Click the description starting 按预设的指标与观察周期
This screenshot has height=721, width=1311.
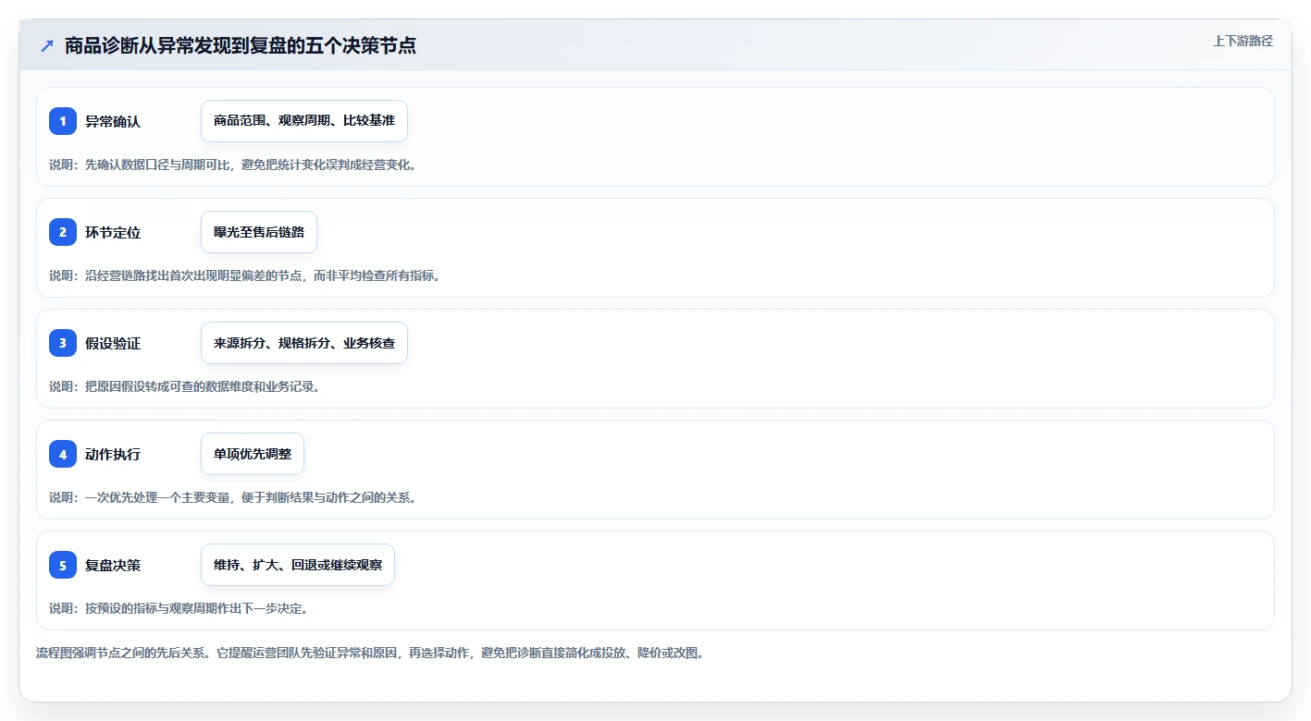(x=179, y=608)
